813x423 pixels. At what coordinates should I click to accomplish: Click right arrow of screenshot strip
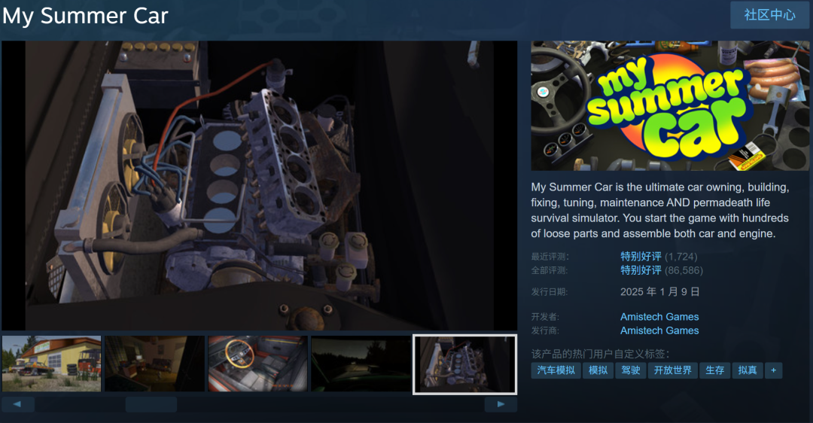click(501, 404)
